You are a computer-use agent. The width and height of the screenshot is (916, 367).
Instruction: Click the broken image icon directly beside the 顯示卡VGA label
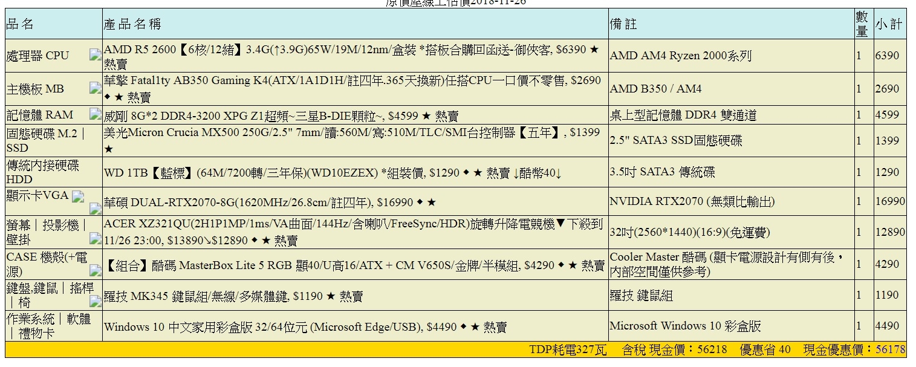77,196
